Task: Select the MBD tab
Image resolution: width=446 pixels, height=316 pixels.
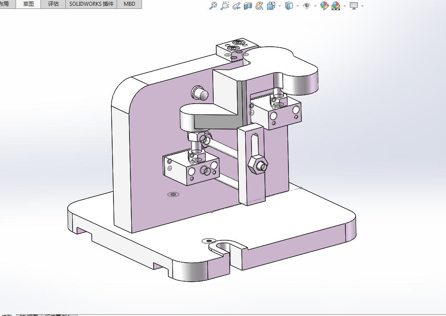Action: coord(130,4)
